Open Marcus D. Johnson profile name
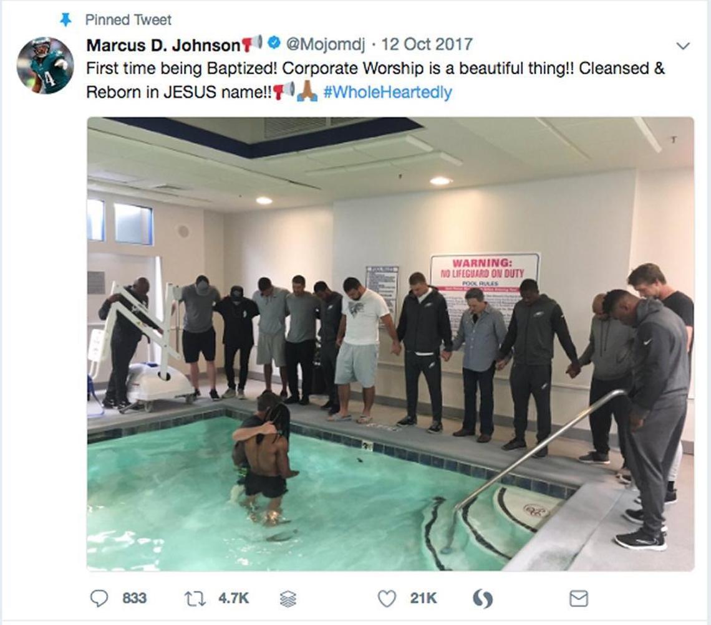 point(163,45)
